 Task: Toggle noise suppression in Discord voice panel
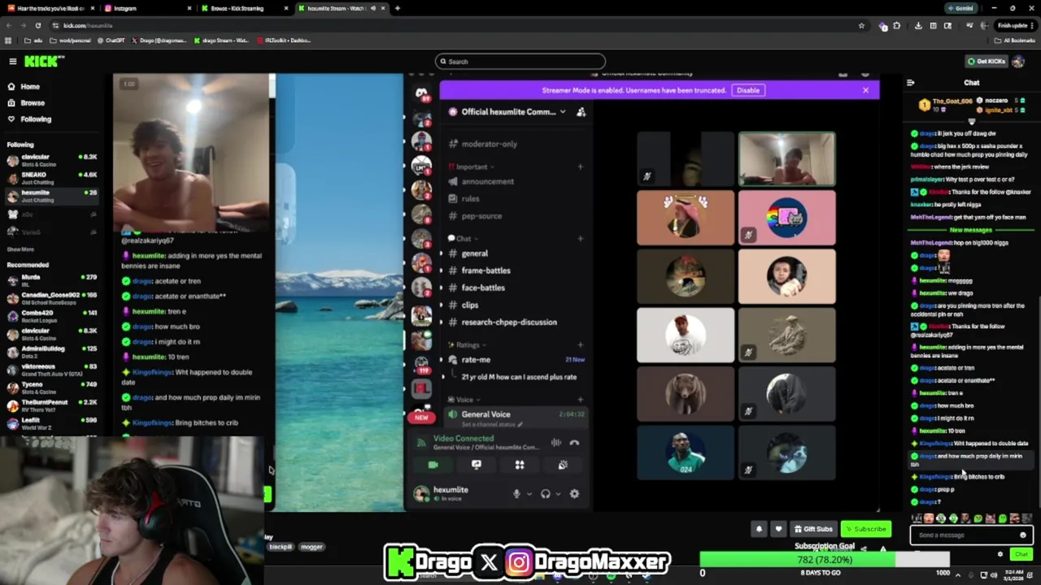(556, 443)
